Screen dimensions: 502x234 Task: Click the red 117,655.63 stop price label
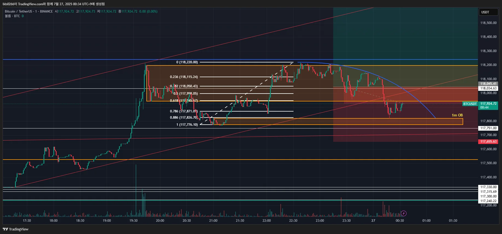488,142
